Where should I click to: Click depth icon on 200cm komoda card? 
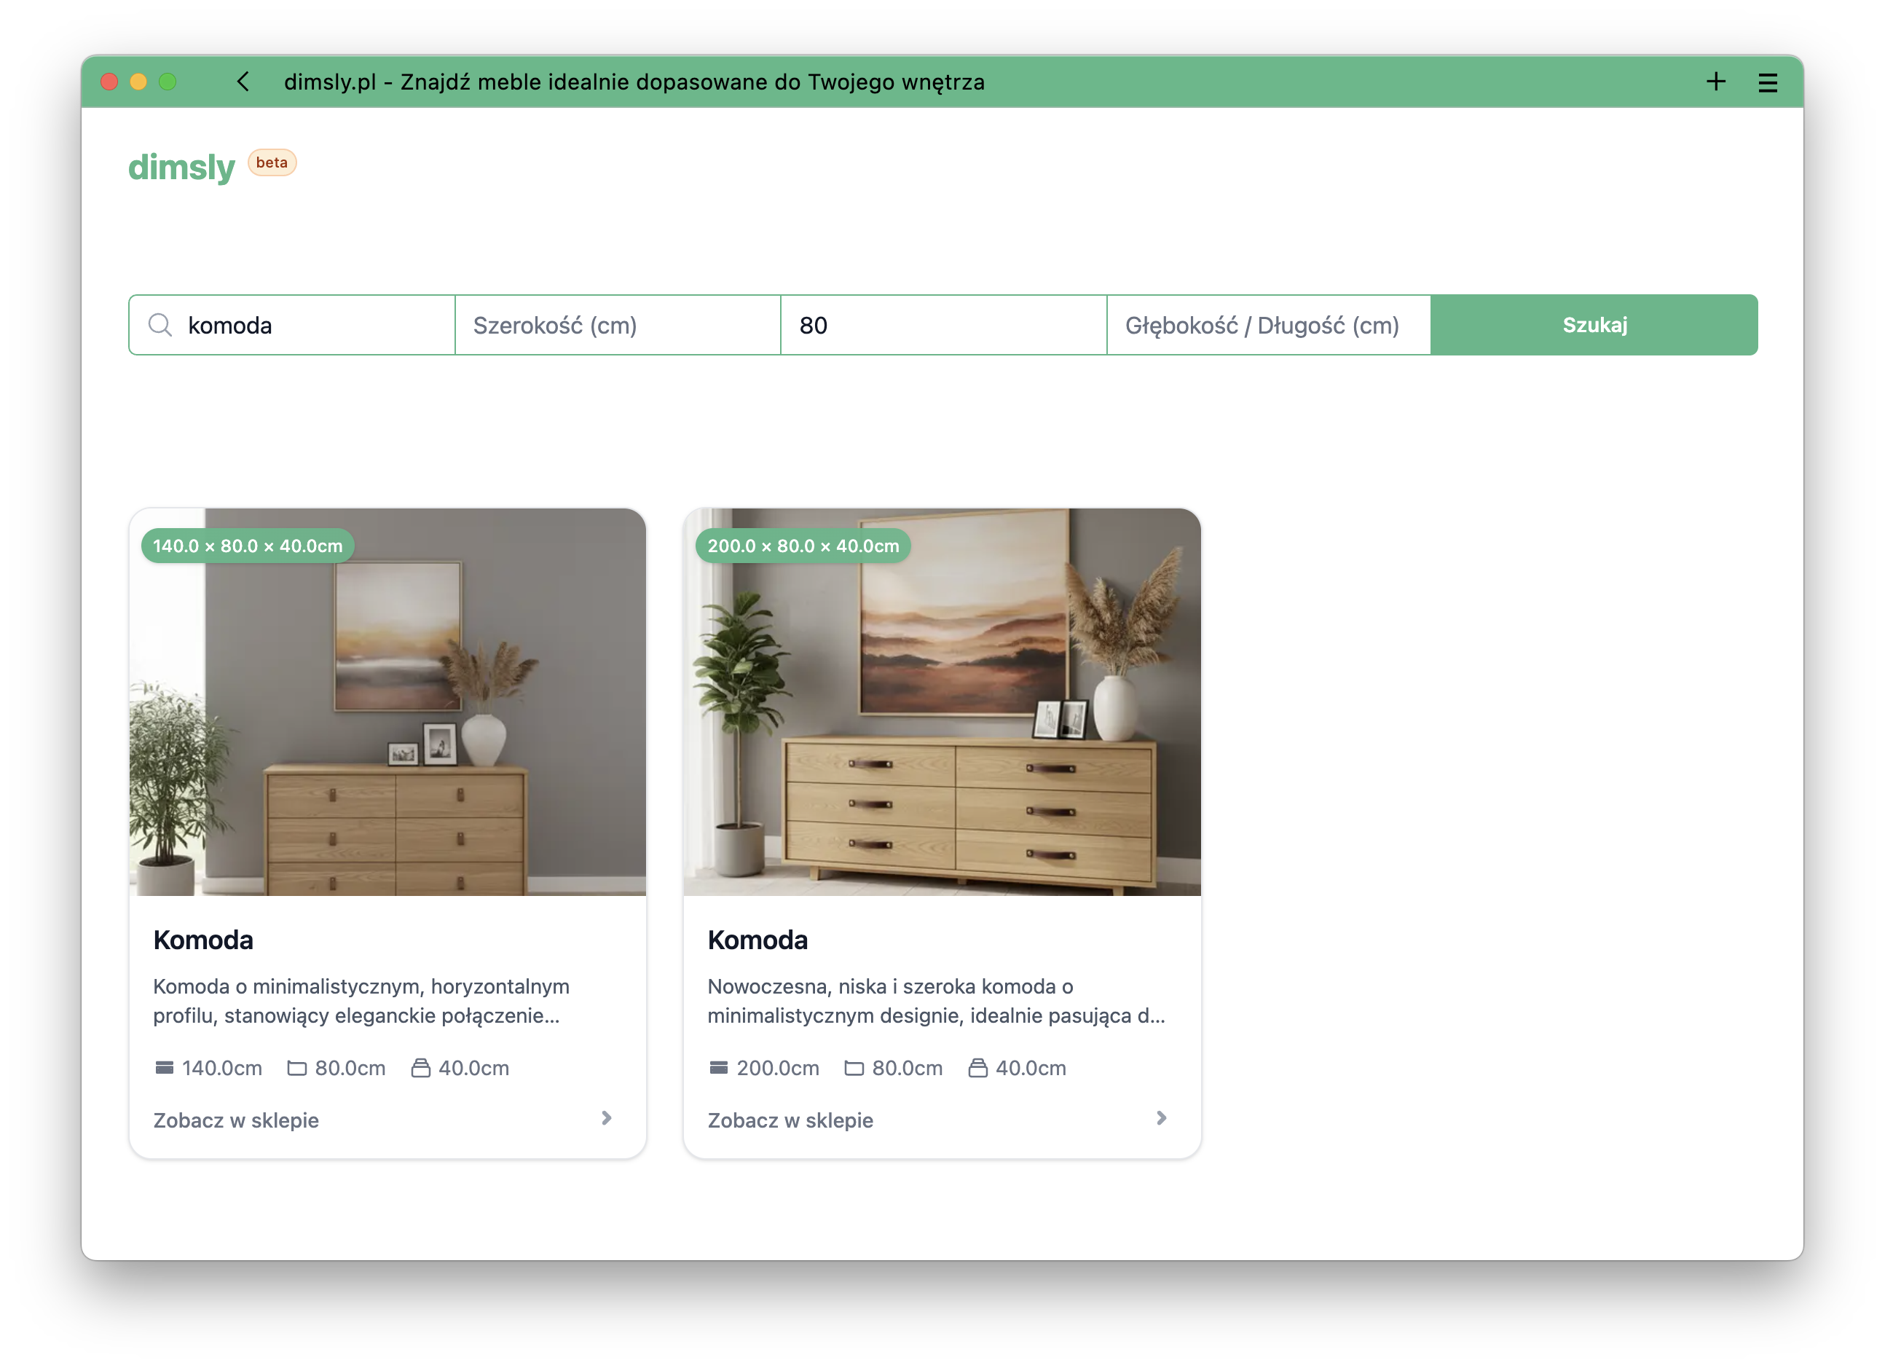click(x=977, y=1068)
